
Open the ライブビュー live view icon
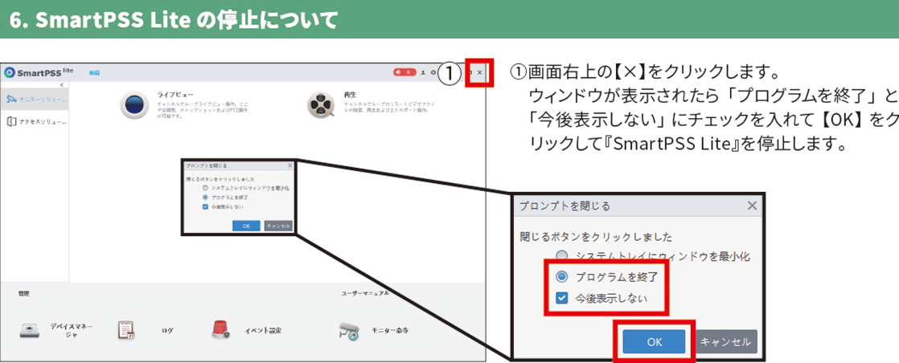pyautogui.click(x=135, y=105)
